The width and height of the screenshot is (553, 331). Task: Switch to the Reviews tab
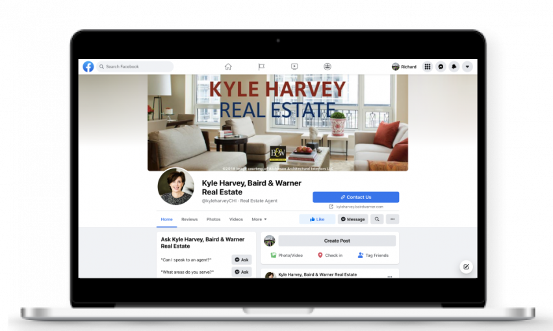pyautogui.click(x=189, y=219)
